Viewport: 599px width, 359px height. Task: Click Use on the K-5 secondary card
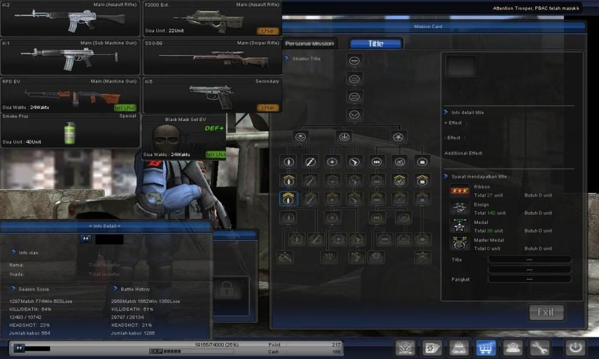coord(268,108)
